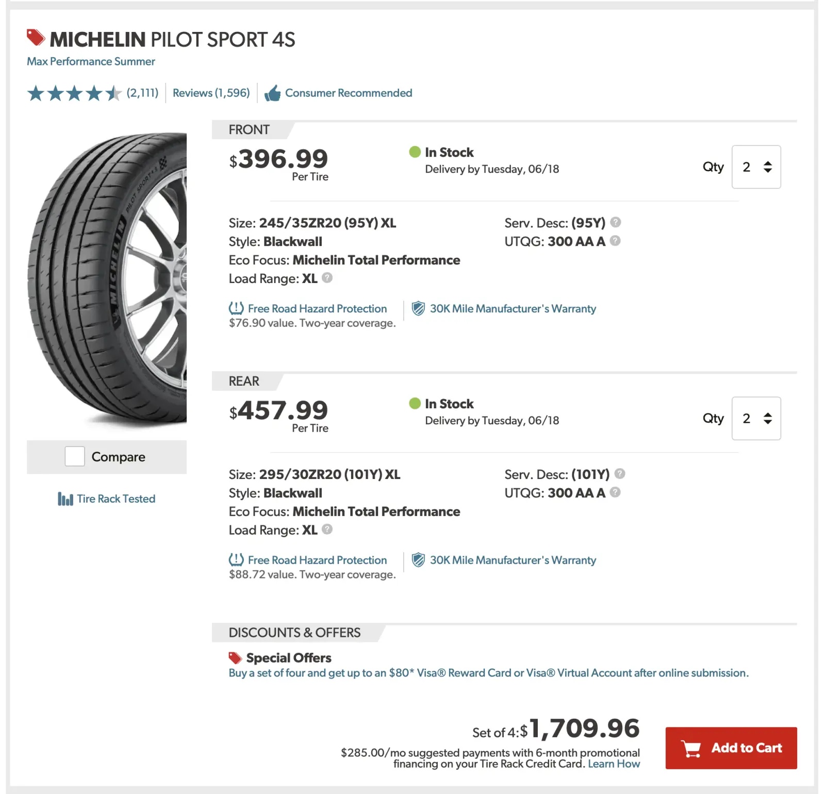Click the star rating display
This screenshot has height=794, width=825.
74,93
